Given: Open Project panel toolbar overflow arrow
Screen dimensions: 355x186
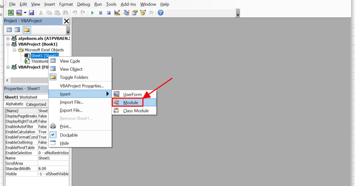Looking at the screenshot, I should [x=68, y=30].
